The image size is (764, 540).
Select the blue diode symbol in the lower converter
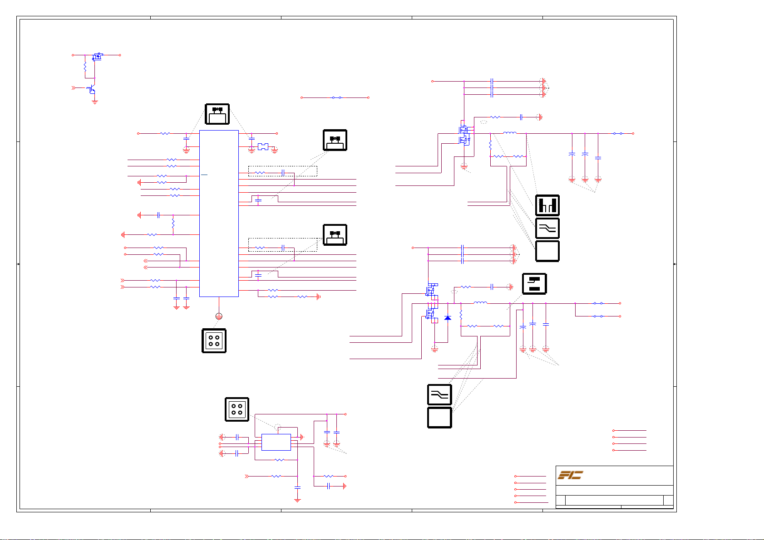click(x=448, y=318)
